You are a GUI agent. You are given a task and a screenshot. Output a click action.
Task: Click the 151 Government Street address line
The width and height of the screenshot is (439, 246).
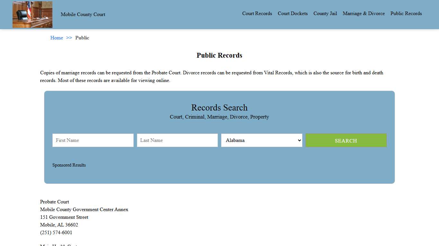tap(64, 217)
